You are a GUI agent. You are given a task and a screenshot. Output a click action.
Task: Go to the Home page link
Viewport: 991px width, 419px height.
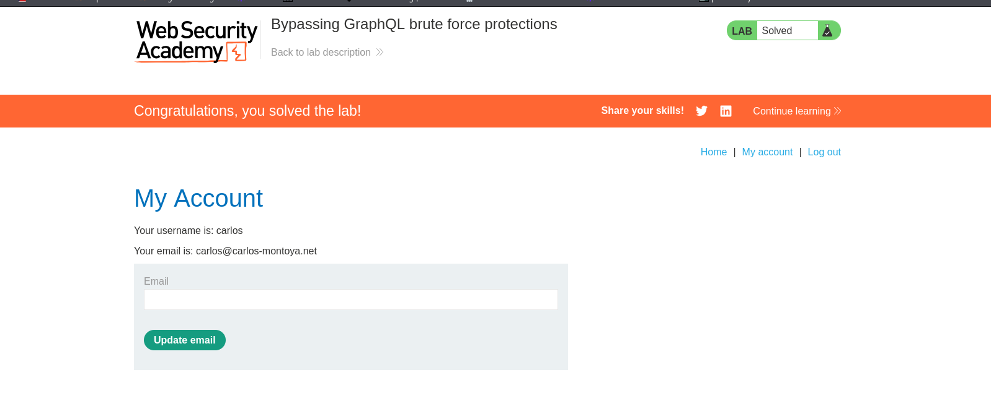click(x=713, y=152)
